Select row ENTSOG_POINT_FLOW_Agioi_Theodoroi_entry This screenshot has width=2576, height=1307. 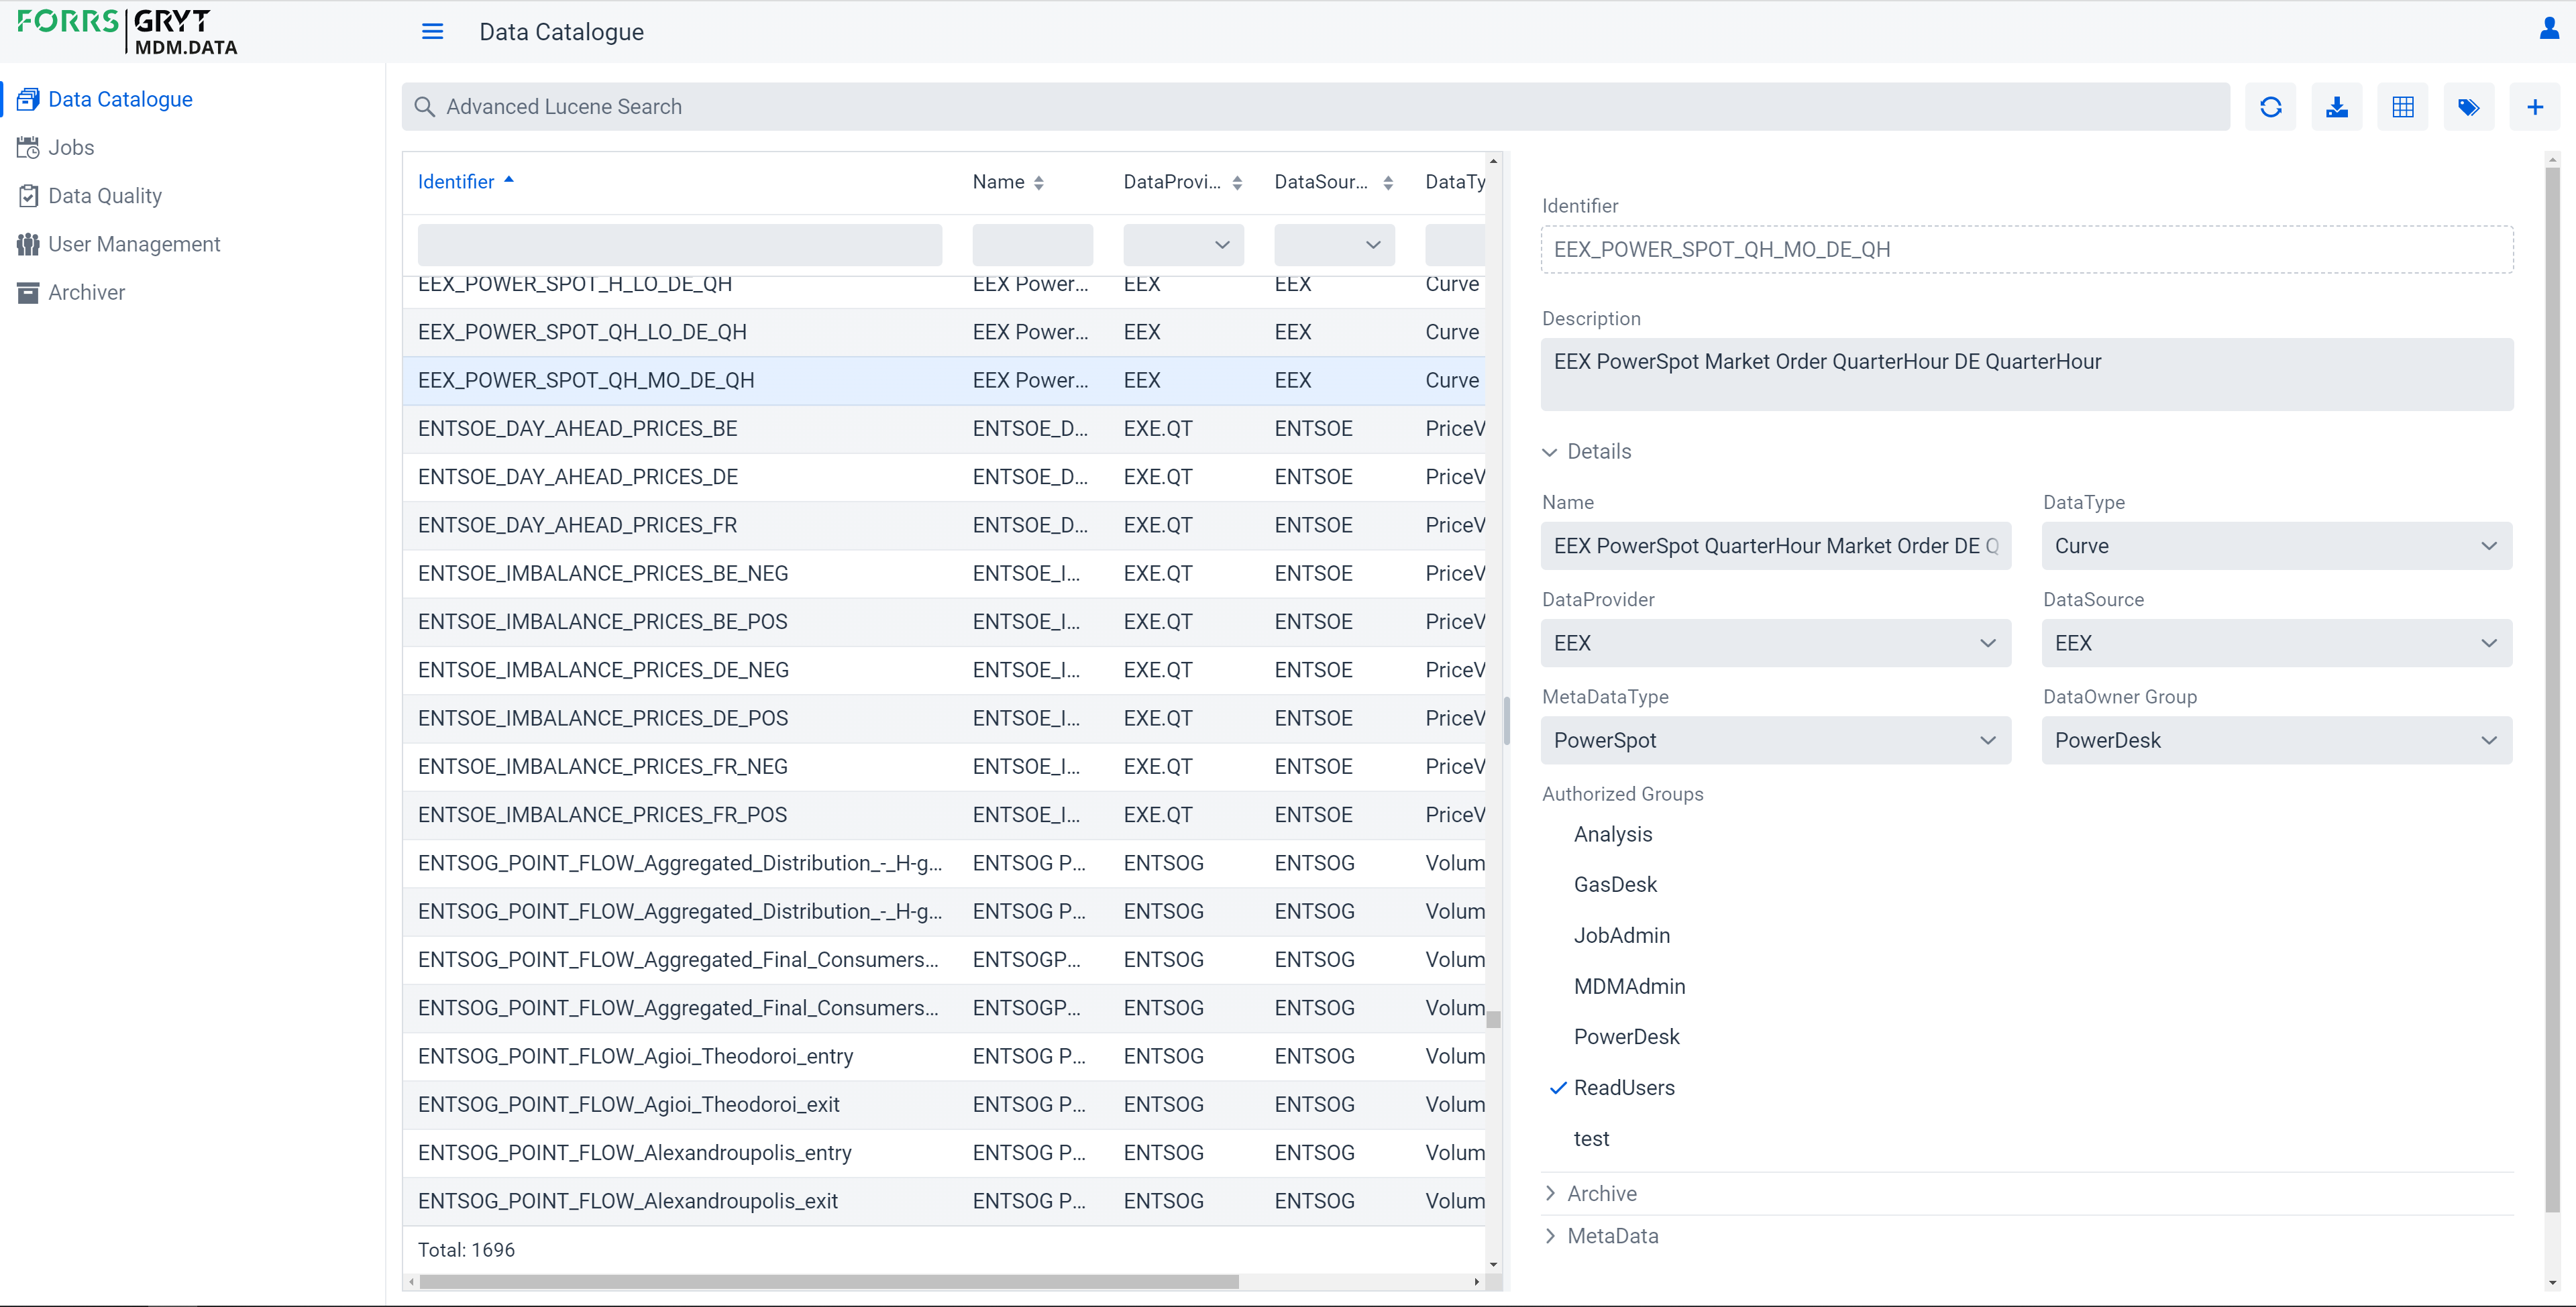[944, 1057]
